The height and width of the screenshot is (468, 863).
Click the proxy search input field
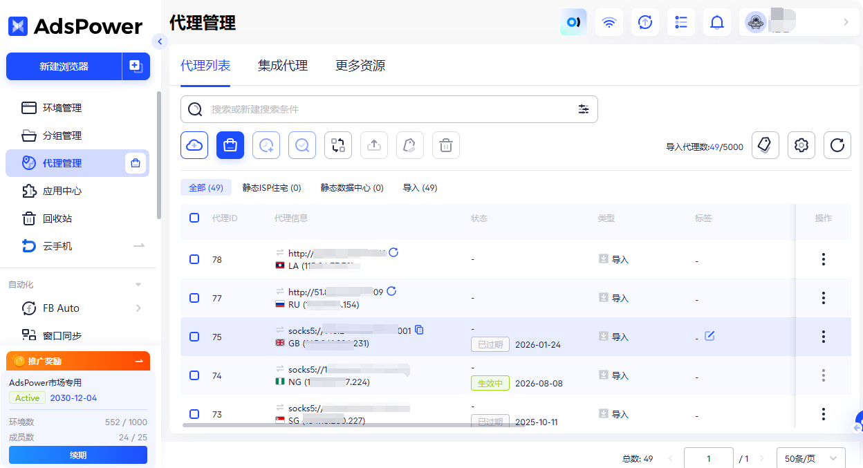click(389, 109)
